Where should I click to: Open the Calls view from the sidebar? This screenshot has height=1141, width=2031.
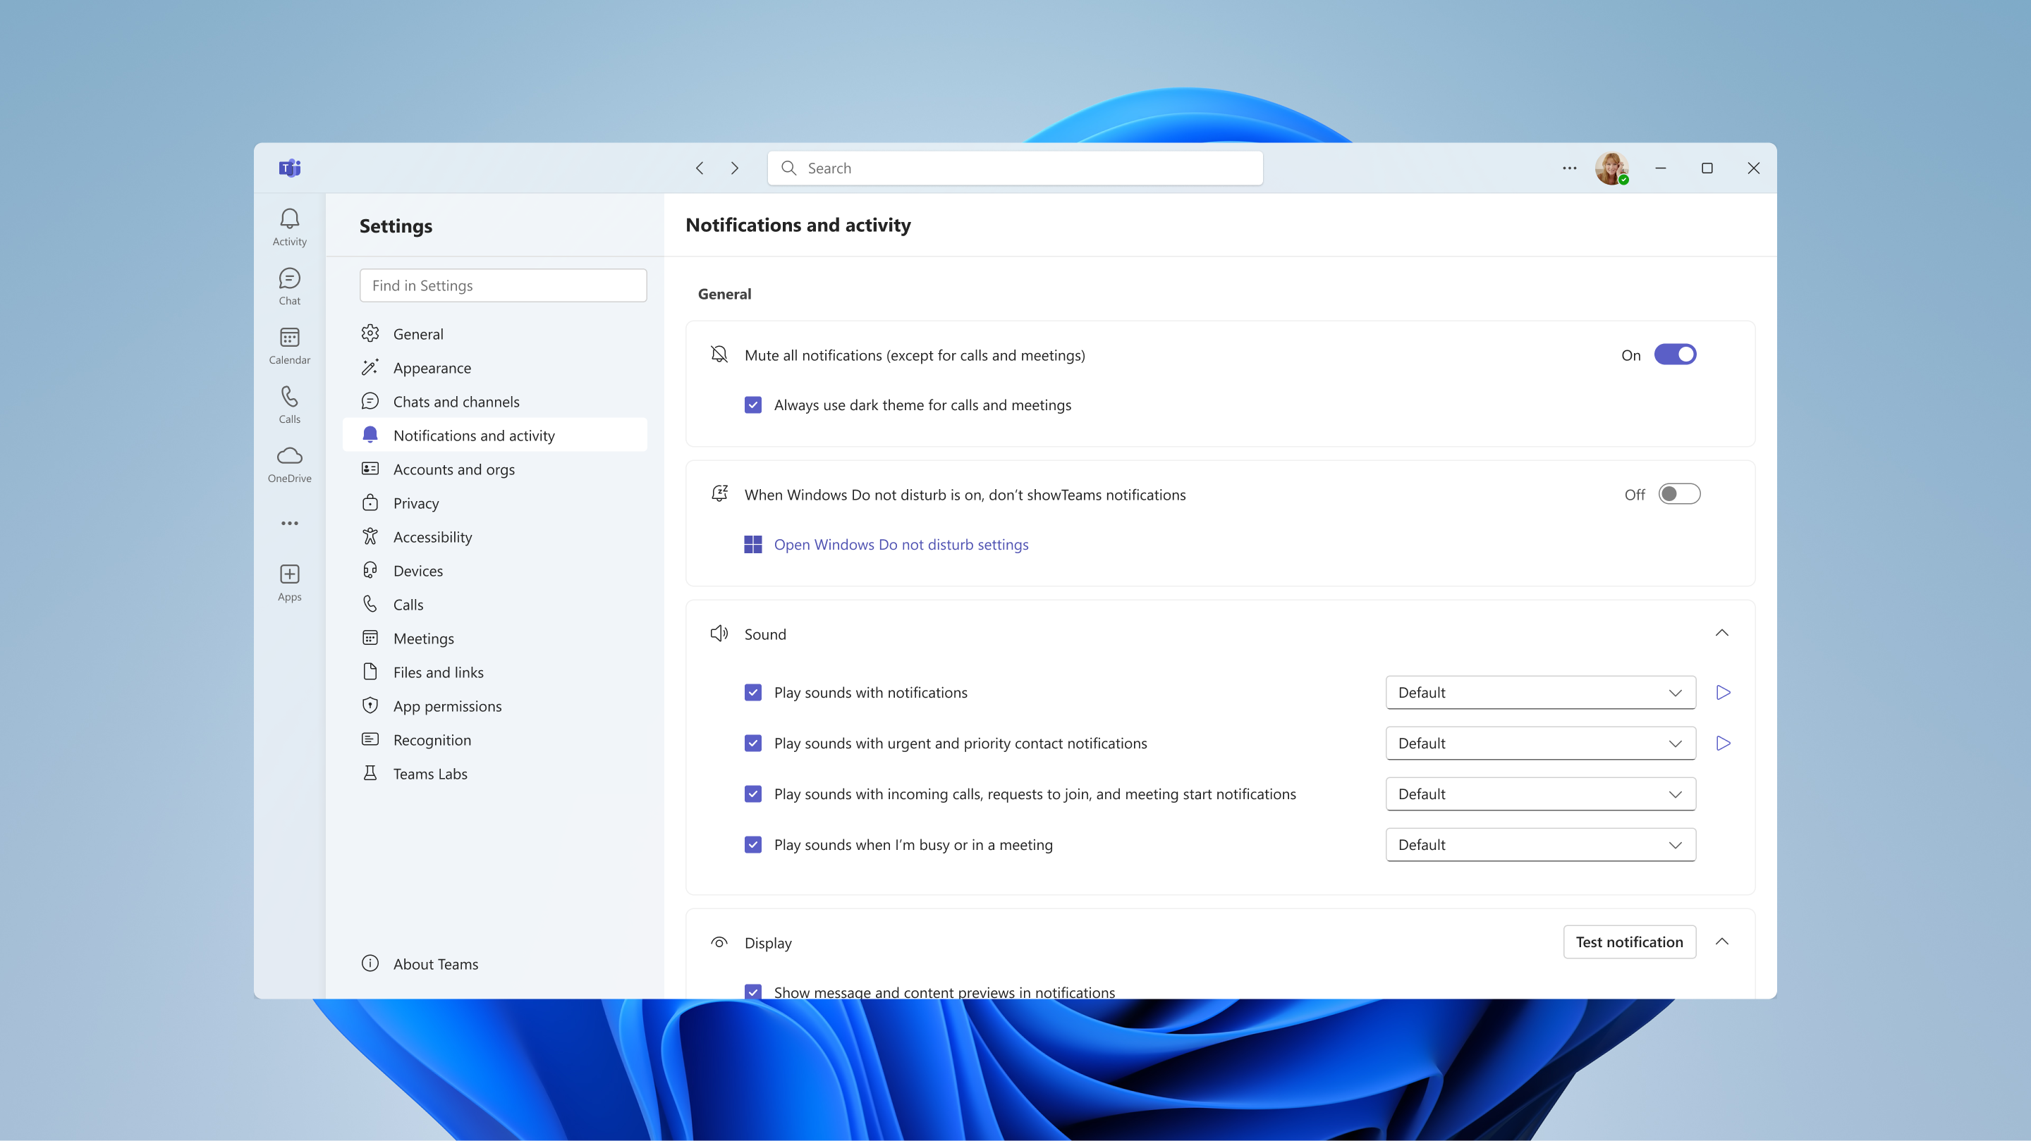coord(289,403)
